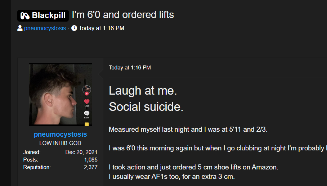Click the Posts count 1,085

click(x=90, y=159)
